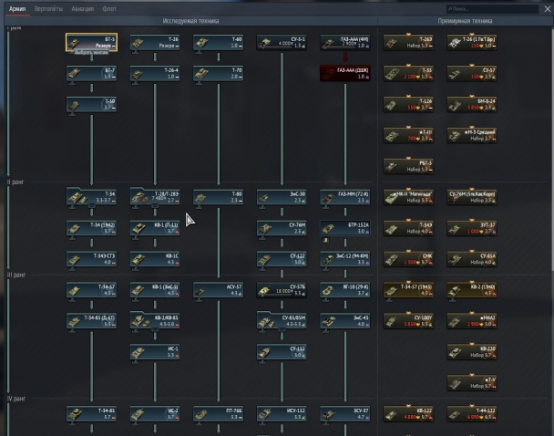Select the ЗиС-43 vehicle card
Screen dimensions: 554x436
pyautogui.click(x=345, y=321)
